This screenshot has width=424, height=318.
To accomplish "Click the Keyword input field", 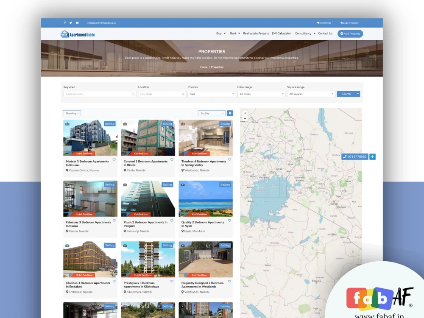I will coord(100,94).
